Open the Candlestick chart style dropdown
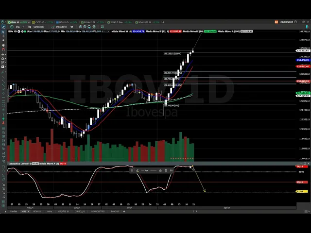 point(38,27)
